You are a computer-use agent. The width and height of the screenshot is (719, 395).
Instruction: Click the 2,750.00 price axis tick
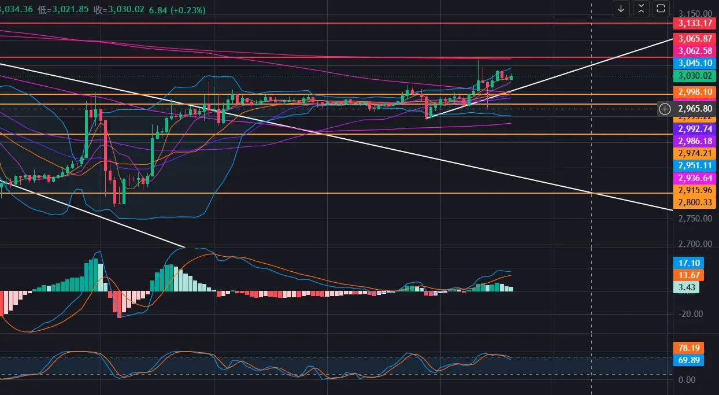click(x=695, y=219)
